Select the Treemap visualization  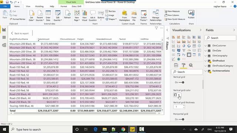pos(194,46)
